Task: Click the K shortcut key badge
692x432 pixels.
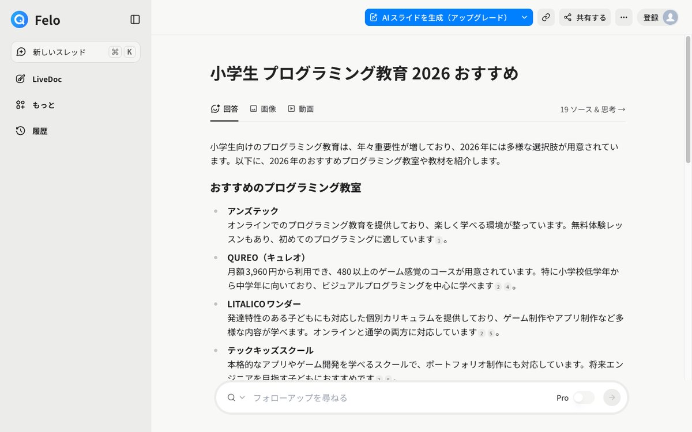Action: [x=130, y=52]
